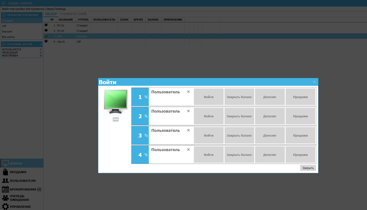Viewport: 367px width, 210px height.
Task: Clear user in slot 1 with X
Action: [188, 92]
